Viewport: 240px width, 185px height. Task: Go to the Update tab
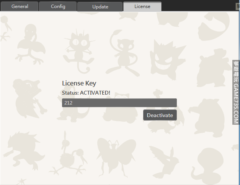tap(100, 6)
